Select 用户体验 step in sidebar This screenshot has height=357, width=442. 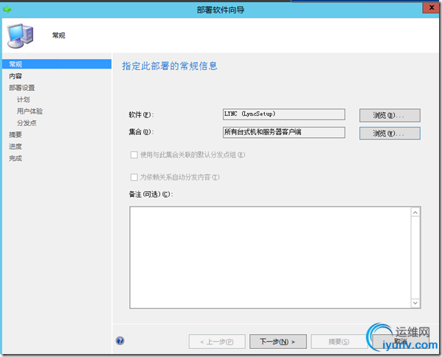(x=30, y=111)
